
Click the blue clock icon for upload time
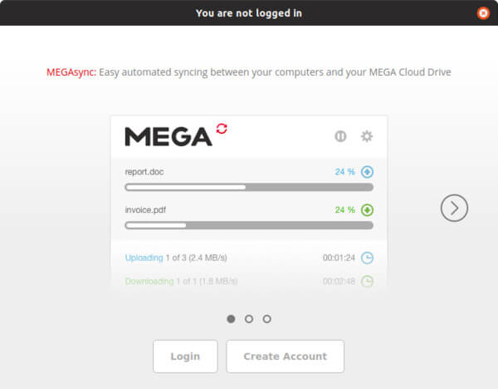(367, 258)
